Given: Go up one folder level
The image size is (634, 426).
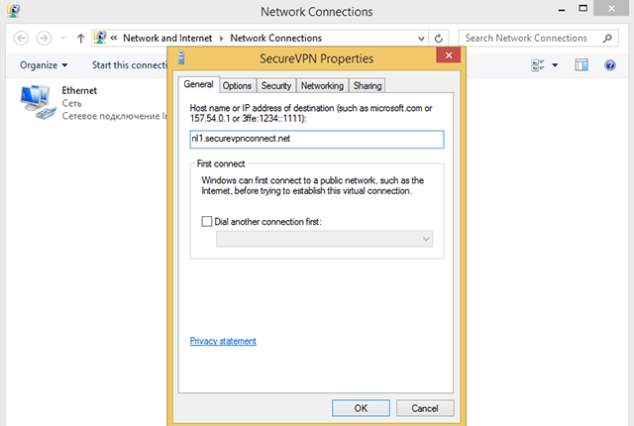Looking at the screenshot, I should tap(81, 39).
